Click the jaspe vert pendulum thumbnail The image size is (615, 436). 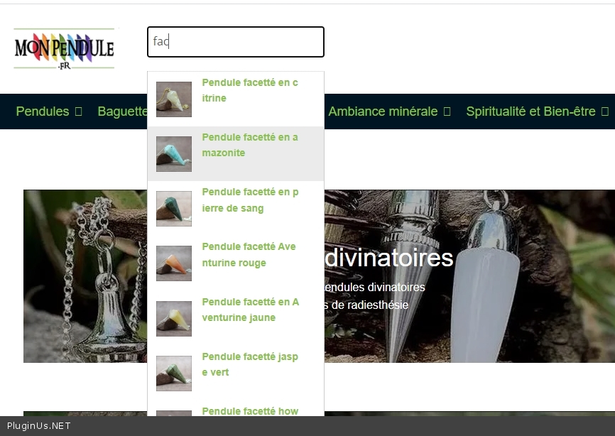174,374
